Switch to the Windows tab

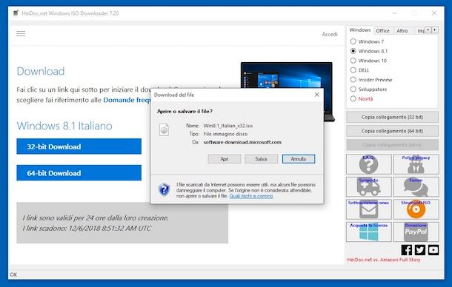tap(360, 30)
